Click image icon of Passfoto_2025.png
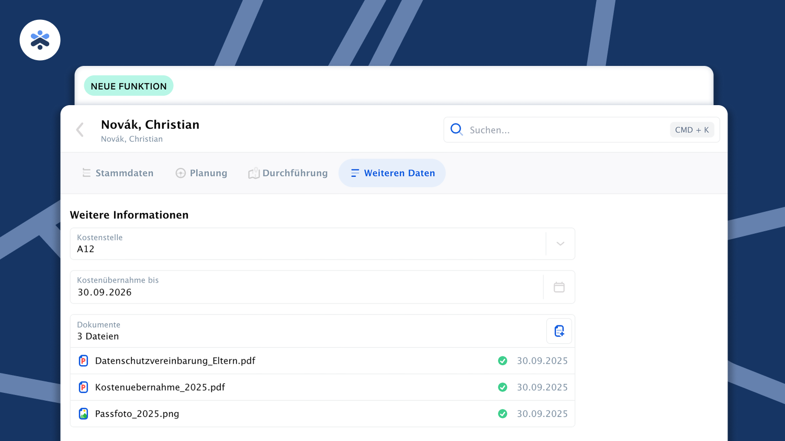Image resolution: width=785 pixels, height=441 pixels. tap(83, 414)
